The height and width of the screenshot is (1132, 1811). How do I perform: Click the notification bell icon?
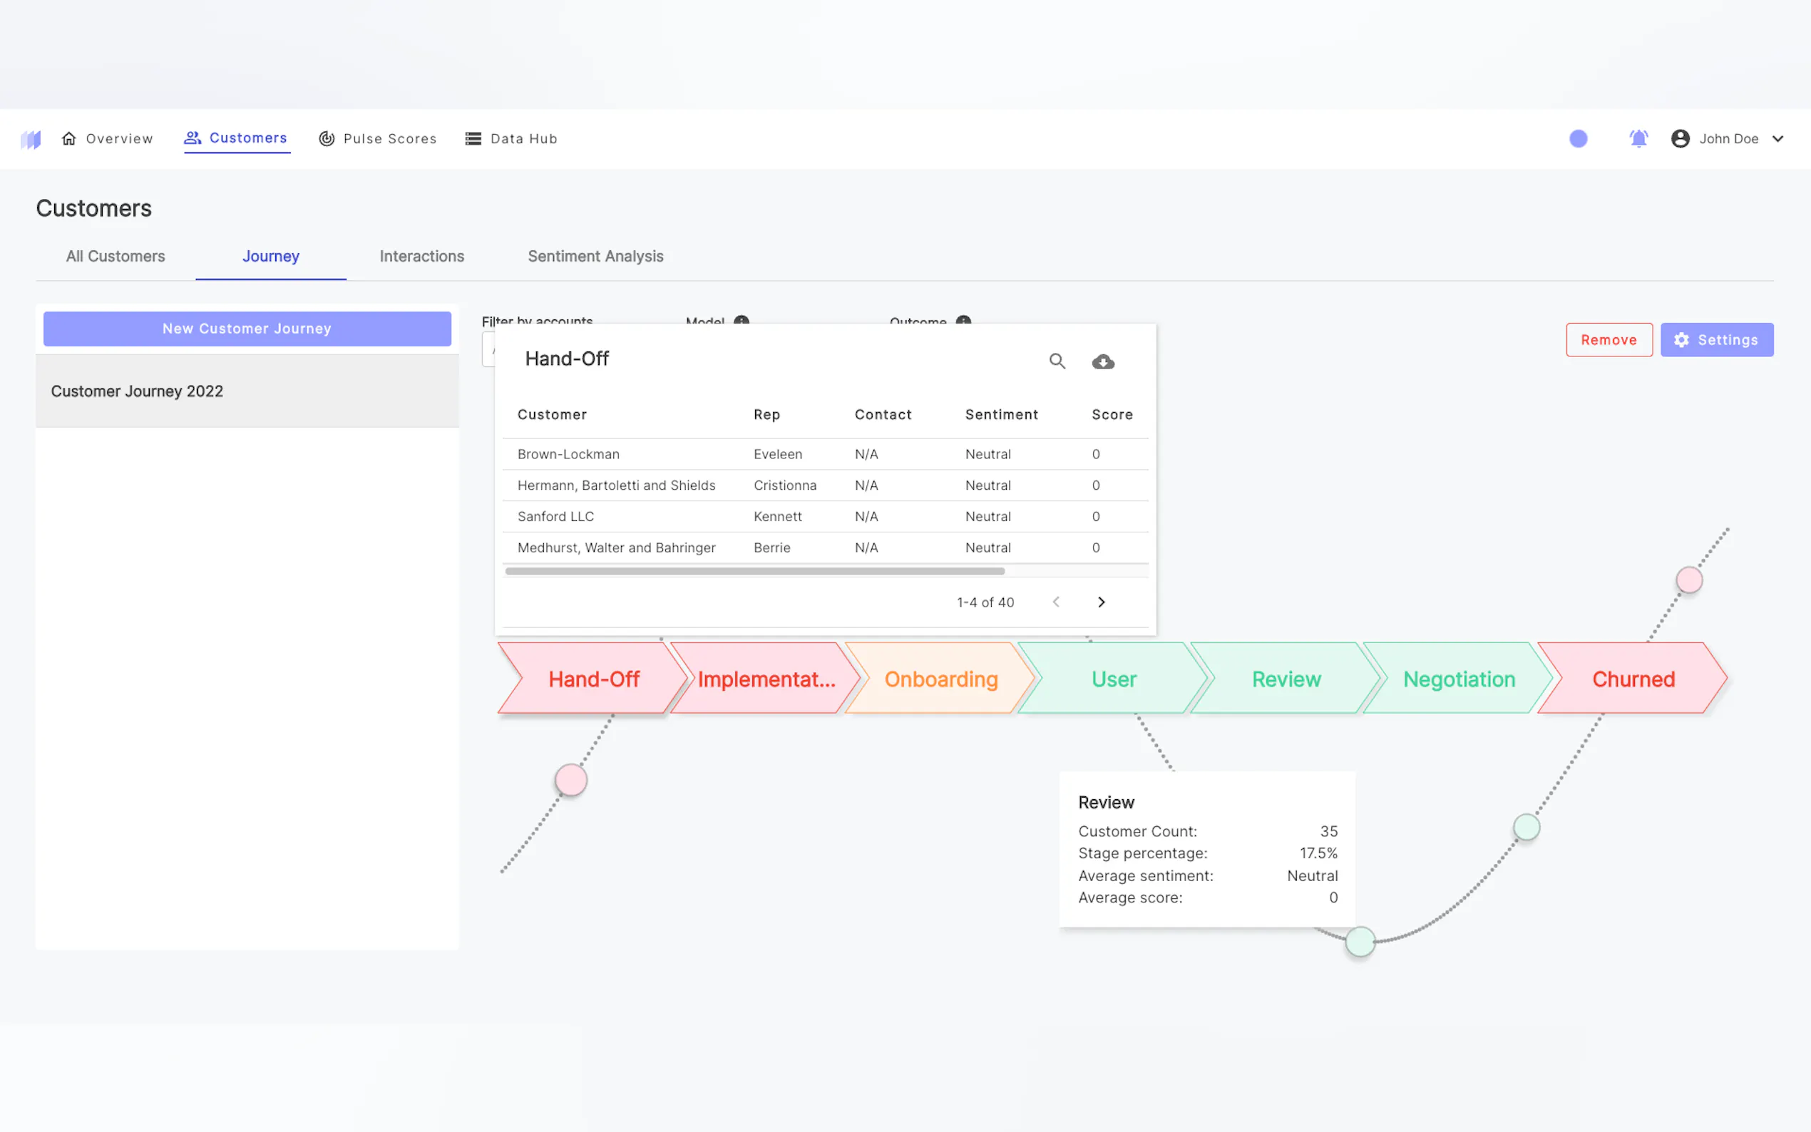[x=1638, y=138]
